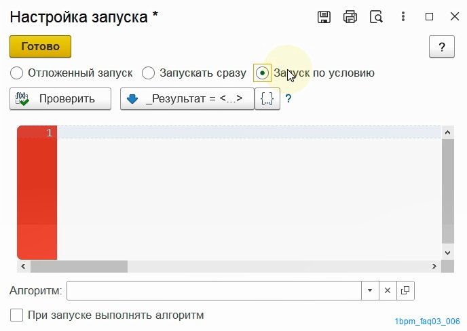Image resolution: width=467 pixels, height=331 pixels.
Task: Open the three-dot more options menu
Action: [403, 16]
